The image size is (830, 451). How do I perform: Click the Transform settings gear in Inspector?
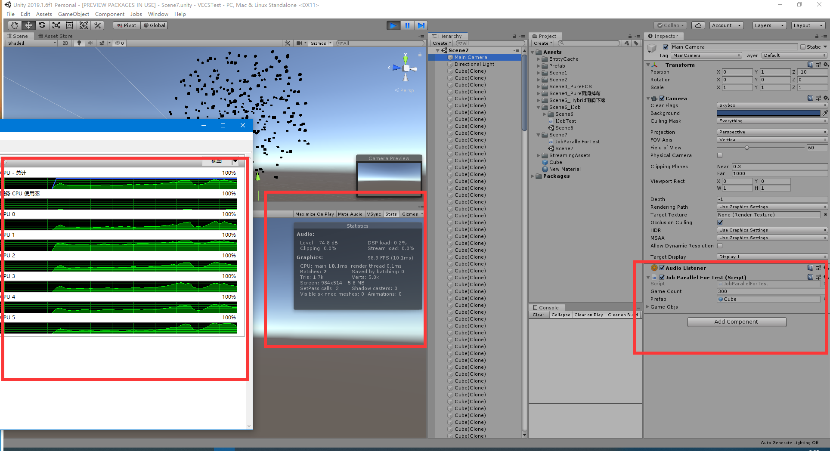(825, 65)
